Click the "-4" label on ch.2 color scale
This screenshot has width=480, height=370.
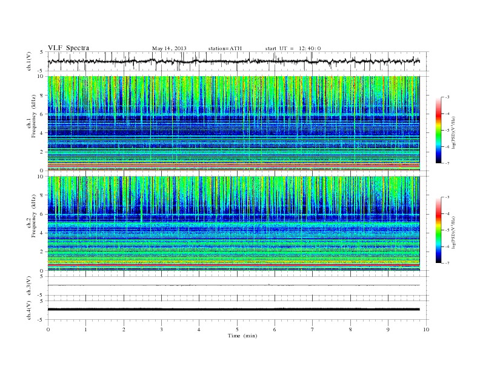pos(447,213)
